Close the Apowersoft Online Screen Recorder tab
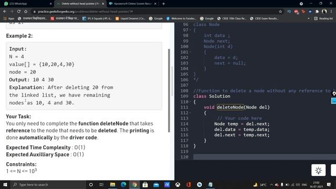 click(x=155, y=4)
